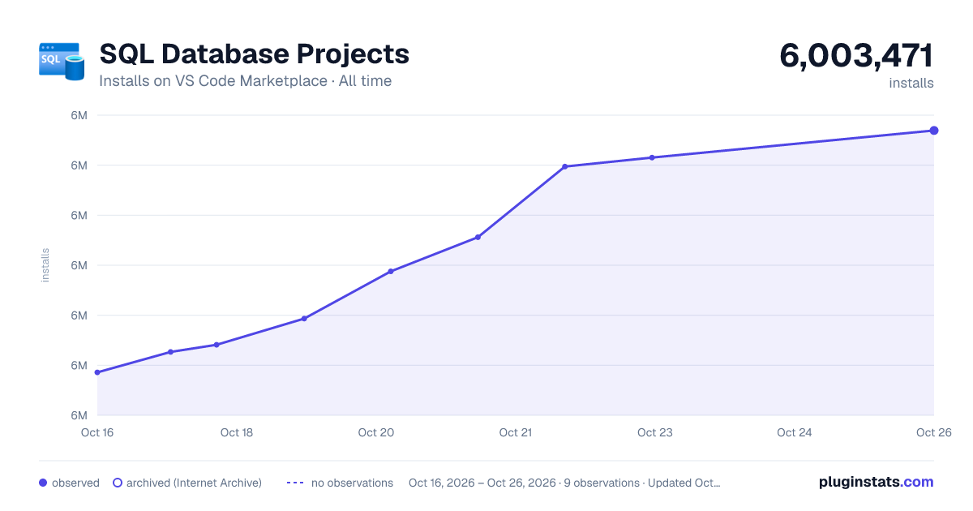Screen dimensions: 973x511
Task: Click the no observations legend label
Action: tap(352, 483)
